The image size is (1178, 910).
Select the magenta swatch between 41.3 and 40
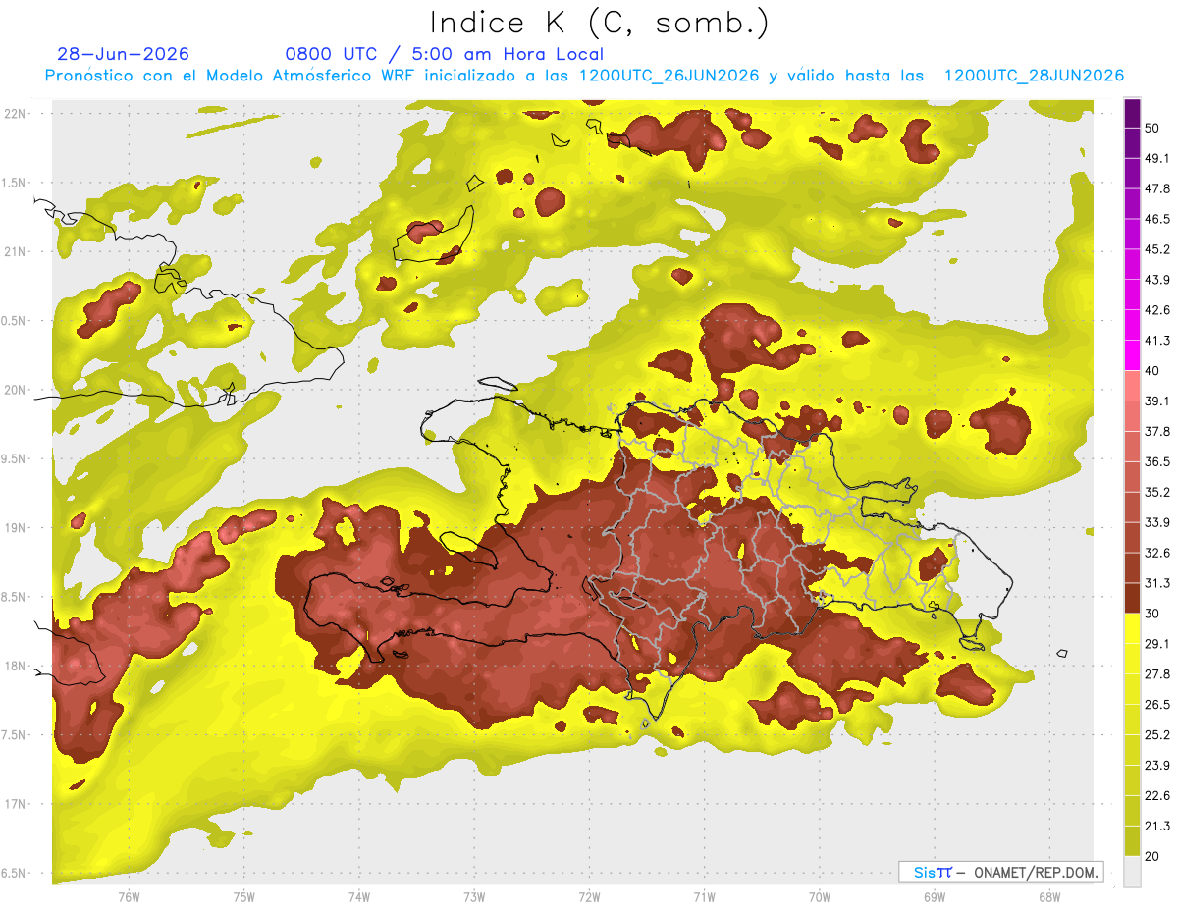(1132, 354)
